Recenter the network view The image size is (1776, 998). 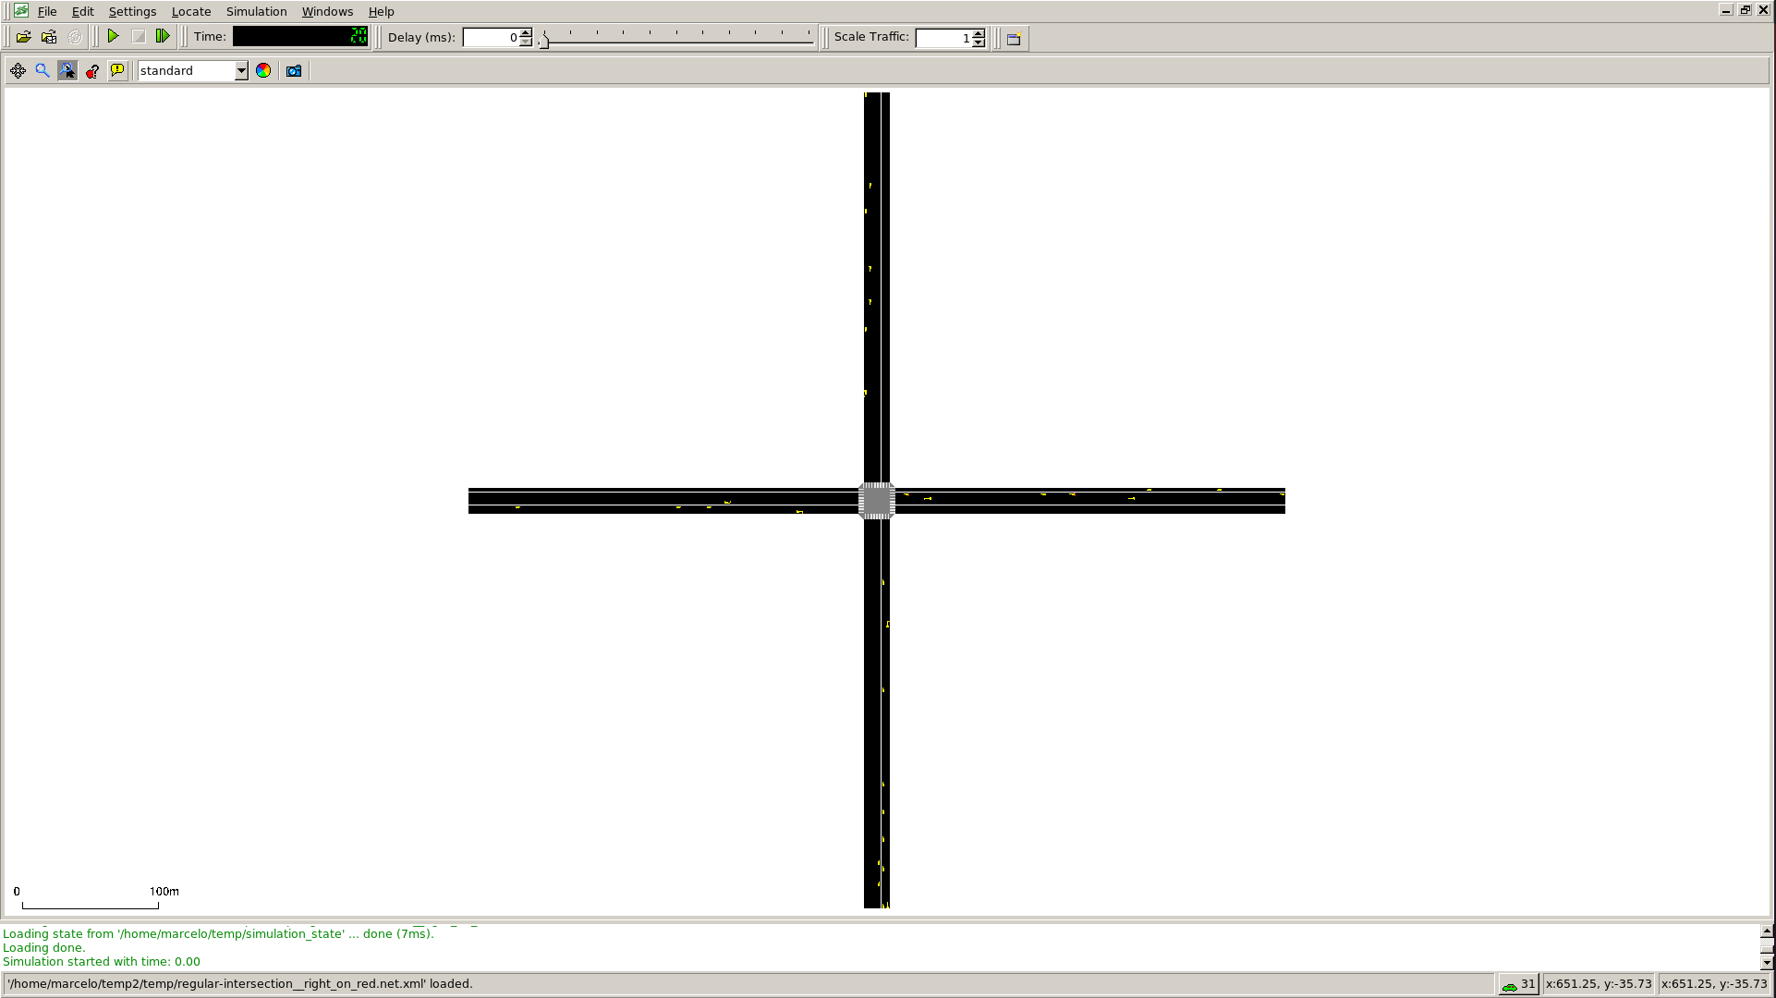click(18, 70)
